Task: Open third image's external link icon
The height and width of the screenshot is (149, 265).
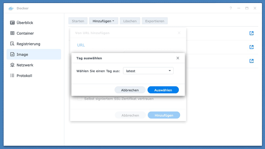Action: click(251, 61)
